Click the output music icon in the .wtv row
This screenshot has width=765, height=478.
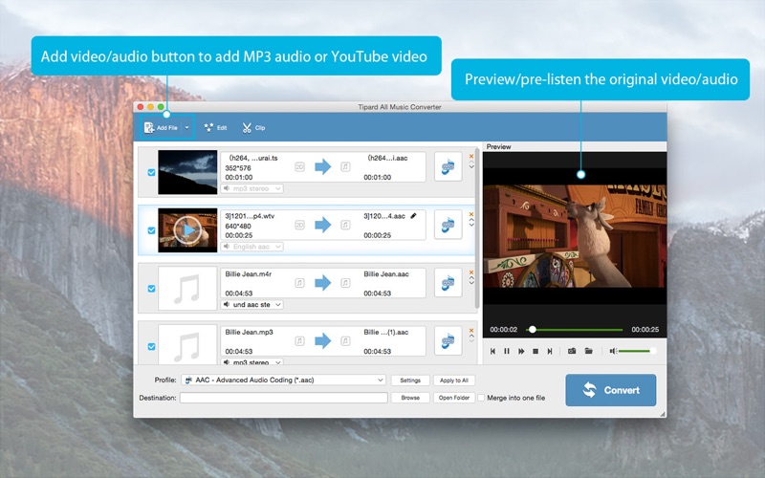pyautogui.click(x=345, y=225)
